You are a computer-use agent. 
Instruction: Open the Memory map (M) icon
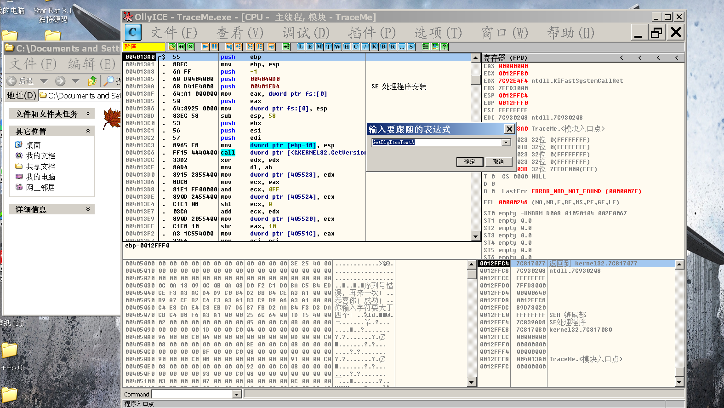[319, 46]
